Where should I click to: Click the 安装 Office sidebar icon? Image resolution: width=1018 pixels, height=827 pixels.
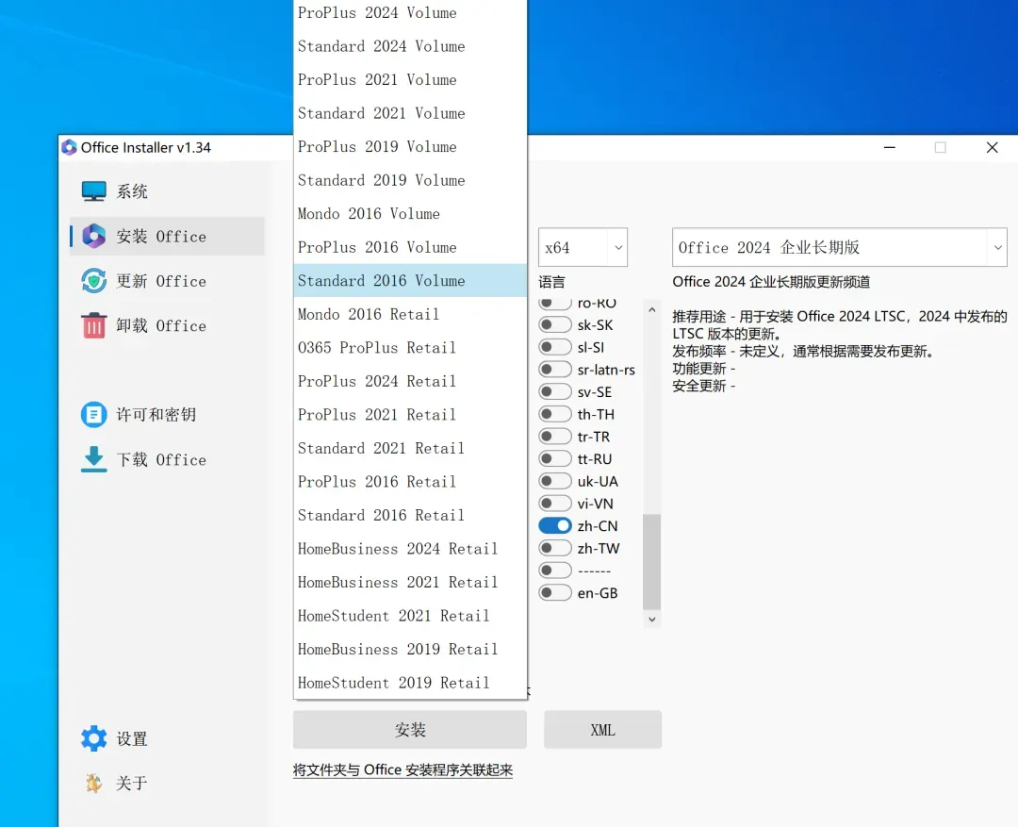click(94, 236)
